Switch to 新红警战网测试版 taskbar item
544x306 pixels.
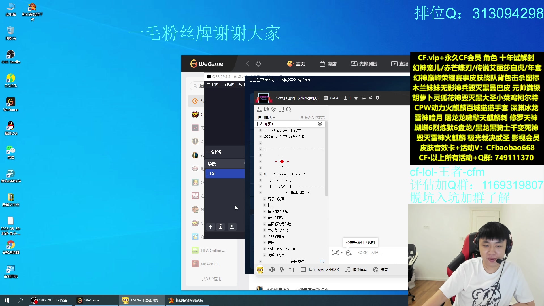coord(187,300)
